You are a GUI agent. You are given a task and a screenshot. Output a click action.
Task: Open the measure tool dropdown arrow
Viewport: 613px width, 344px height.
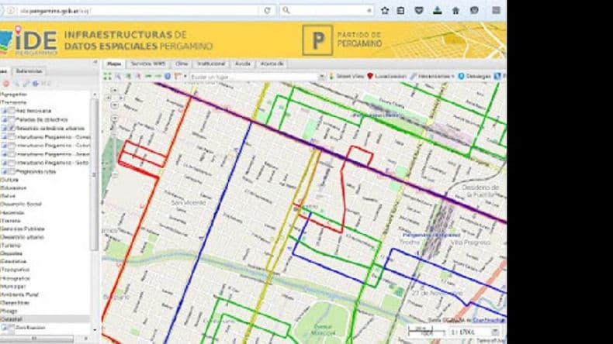point(185,77)
